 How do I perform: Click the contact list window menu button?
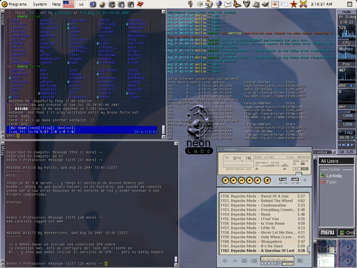(315, 158)
